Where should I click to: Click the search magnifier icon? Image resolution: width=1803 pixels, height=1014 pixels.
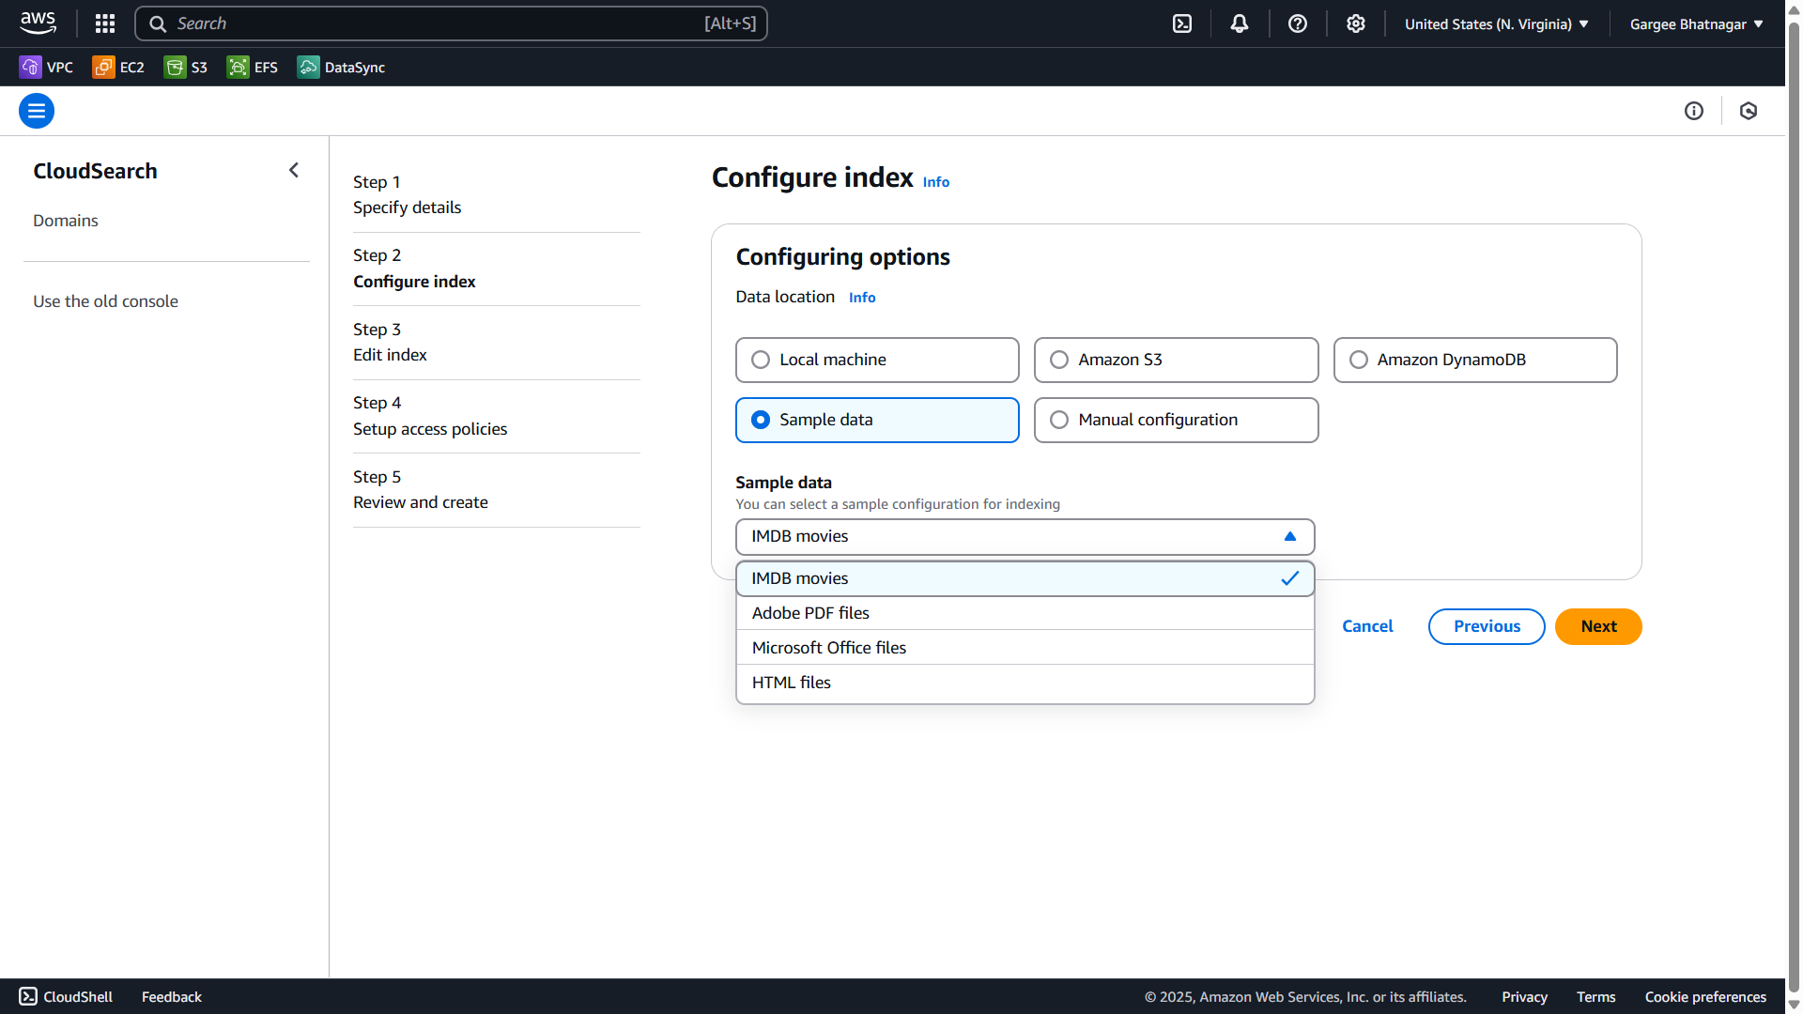158,23
